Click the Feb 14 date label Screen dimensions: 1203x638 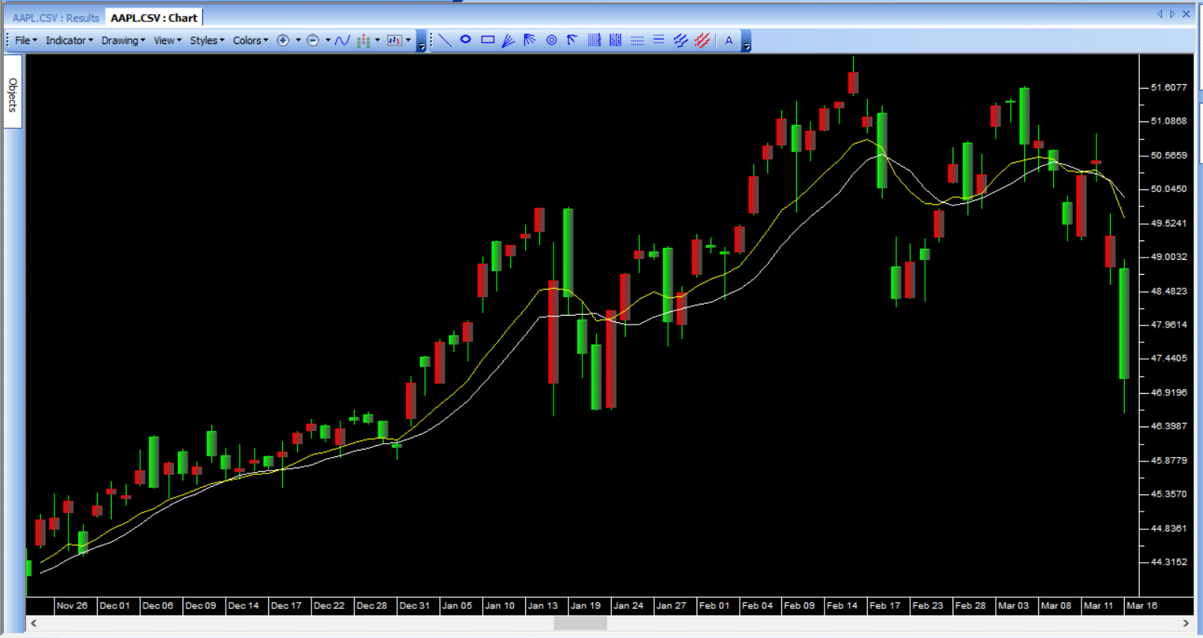[842, 605]
